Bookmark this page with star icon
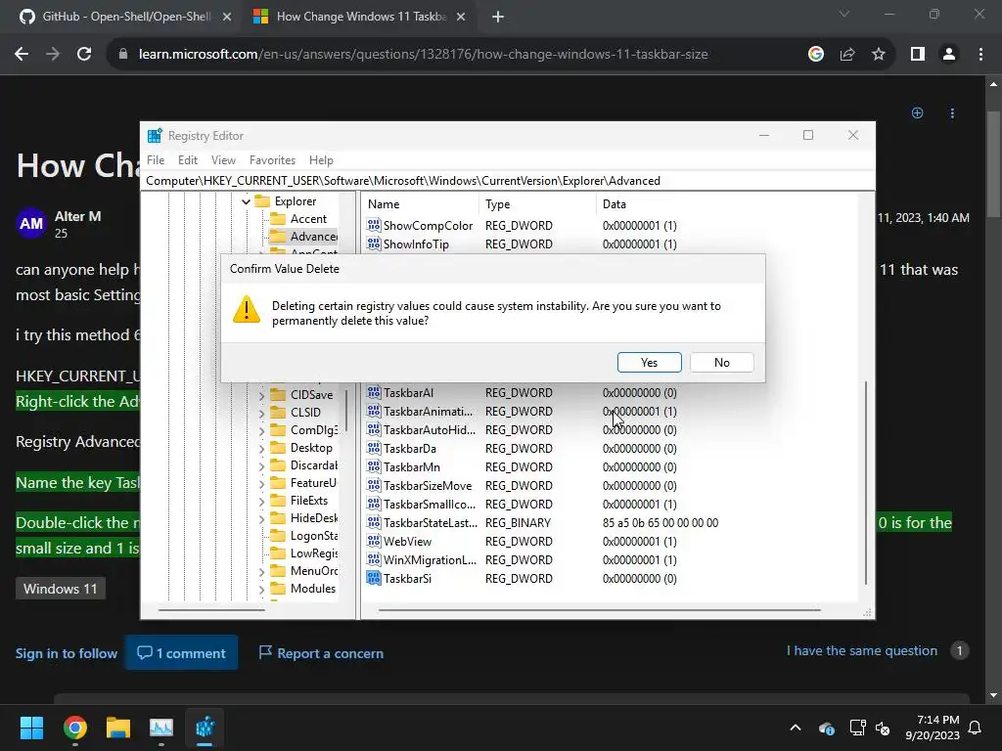 coord(879,55)
